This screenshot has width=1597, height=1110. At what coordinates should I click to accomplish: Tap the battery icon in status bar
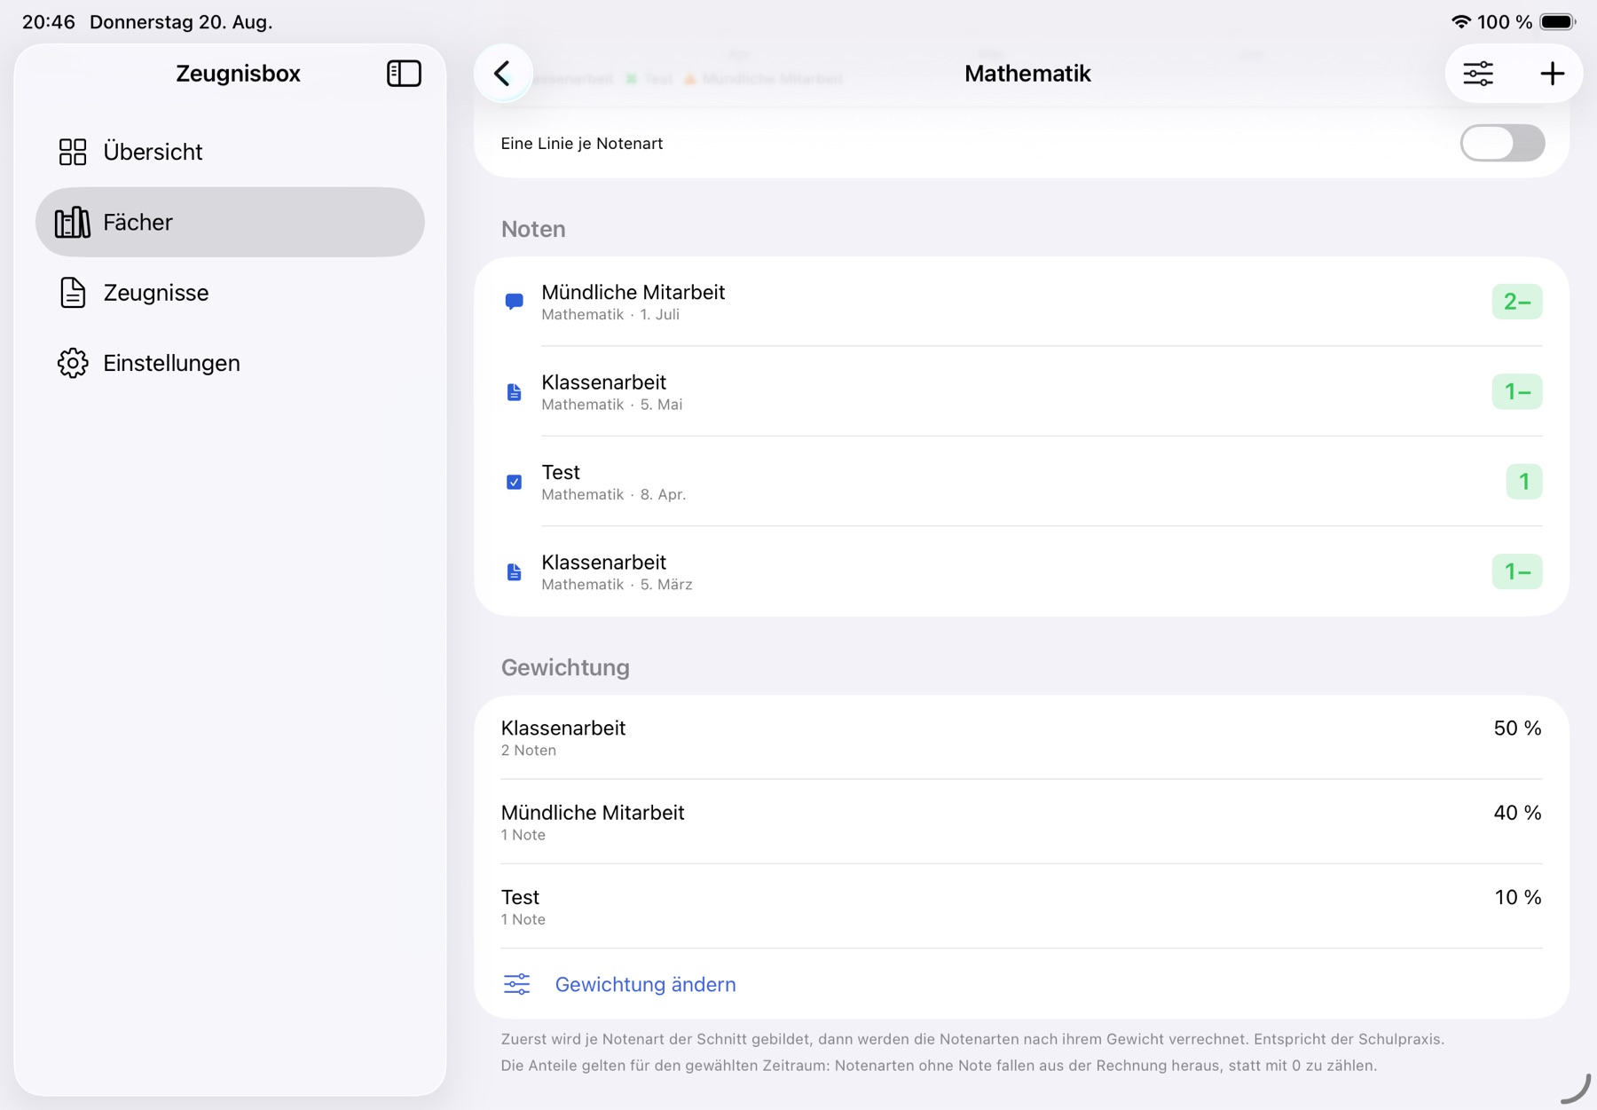1558,22
